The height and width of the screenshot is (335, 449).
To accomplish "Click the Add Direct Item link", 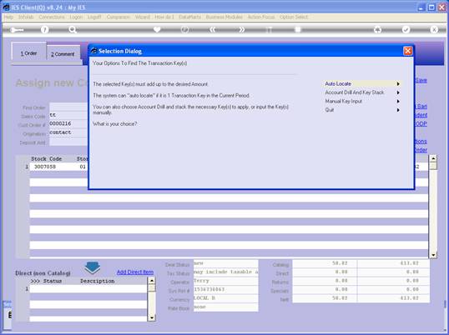I will tap(135, 272).
